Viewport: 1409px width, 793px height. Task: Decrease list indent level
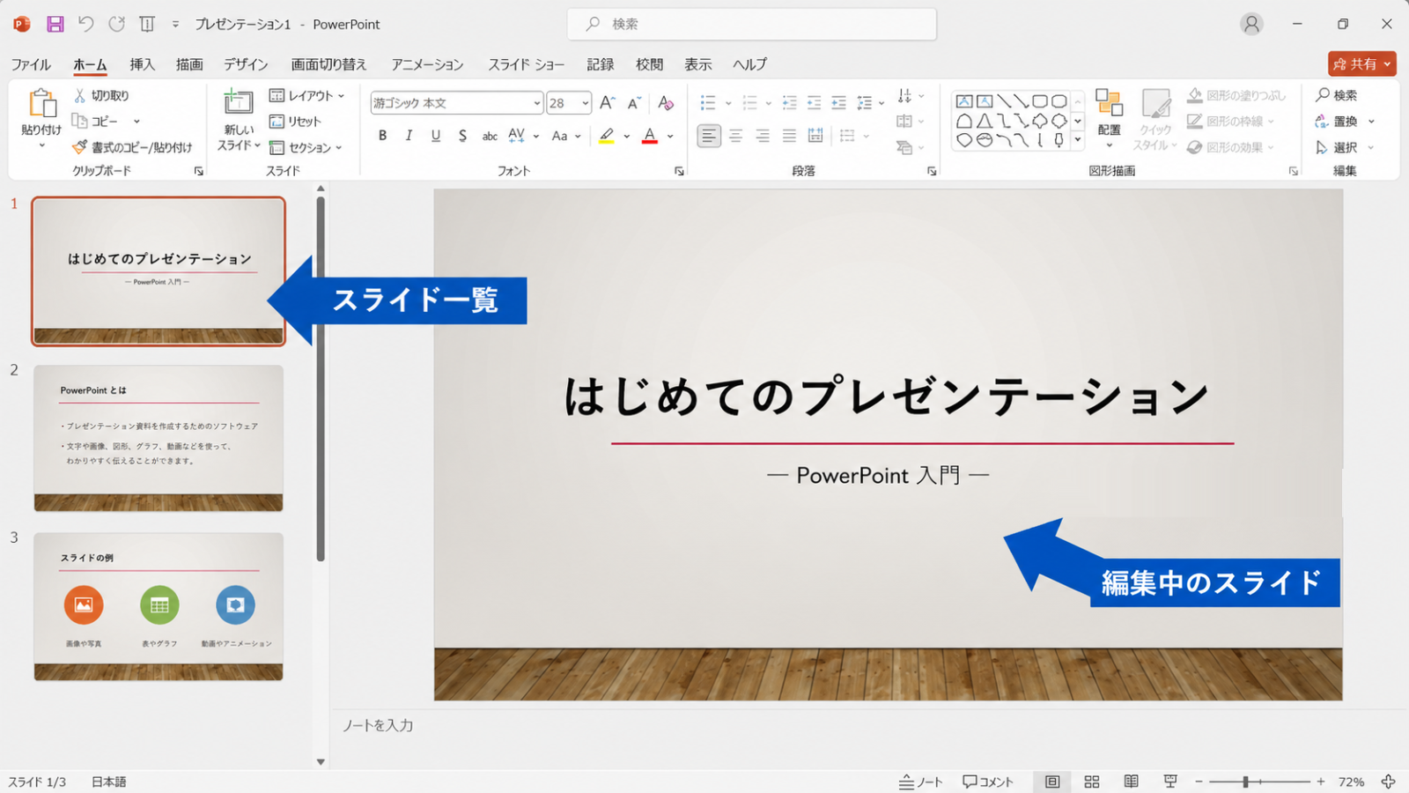(789, 103)
